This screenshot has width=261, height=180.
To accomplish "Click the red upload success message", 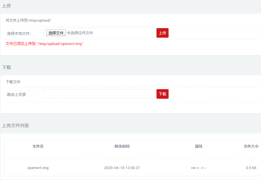I will tap(44, 44).
